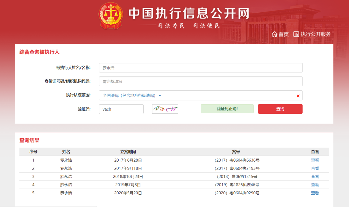Open 查看 for case 粤1826执恢46号

click(315, 185)
